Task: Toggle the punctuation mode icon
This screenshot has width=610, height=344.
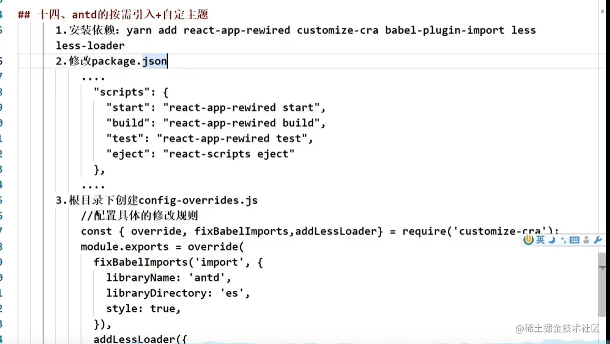Action: (563, 240)
